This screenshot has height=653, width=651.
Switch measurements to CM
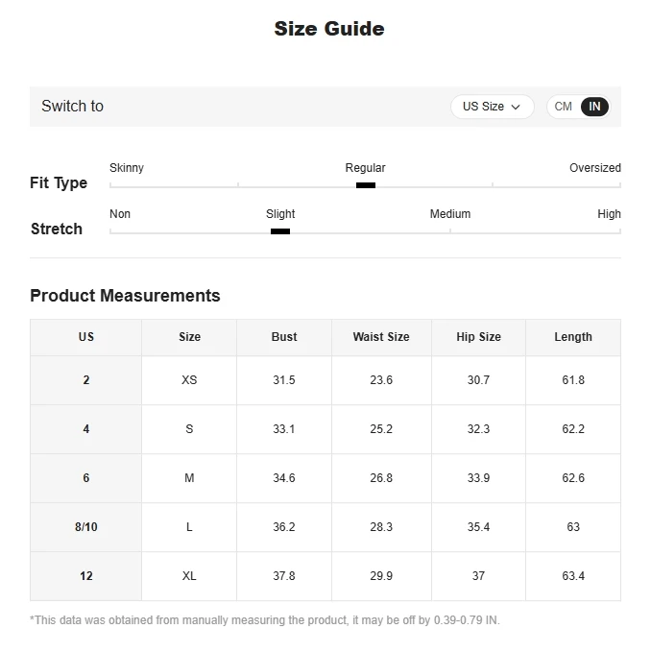tap(564, 107)
